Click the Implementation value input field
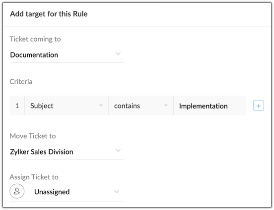274x210 pixels. (209, 105)
